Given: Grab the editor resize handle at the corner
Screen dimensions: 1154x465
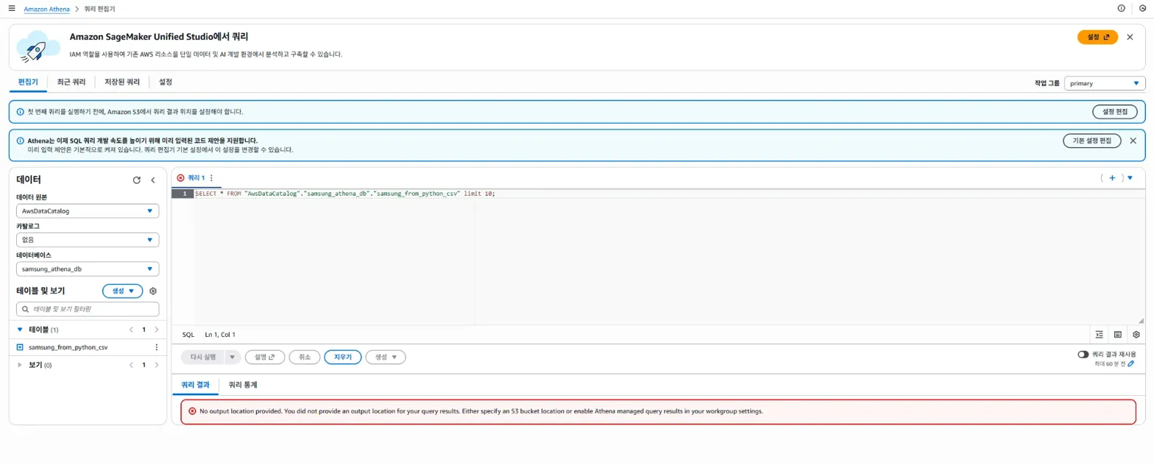Looking at the screenshot, I should tap(1141, 321).
